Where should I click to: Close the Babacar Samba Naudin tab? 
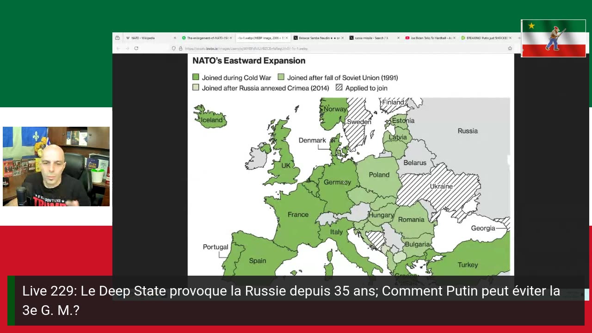click(x=343, y=38)
